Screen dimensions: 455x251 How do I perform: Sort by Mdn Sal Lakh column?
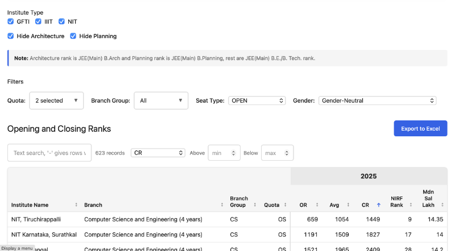click(442, 205)
